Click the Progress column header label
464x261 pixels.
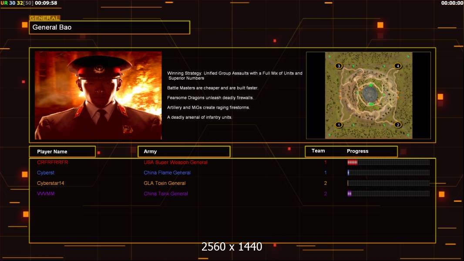357,151
